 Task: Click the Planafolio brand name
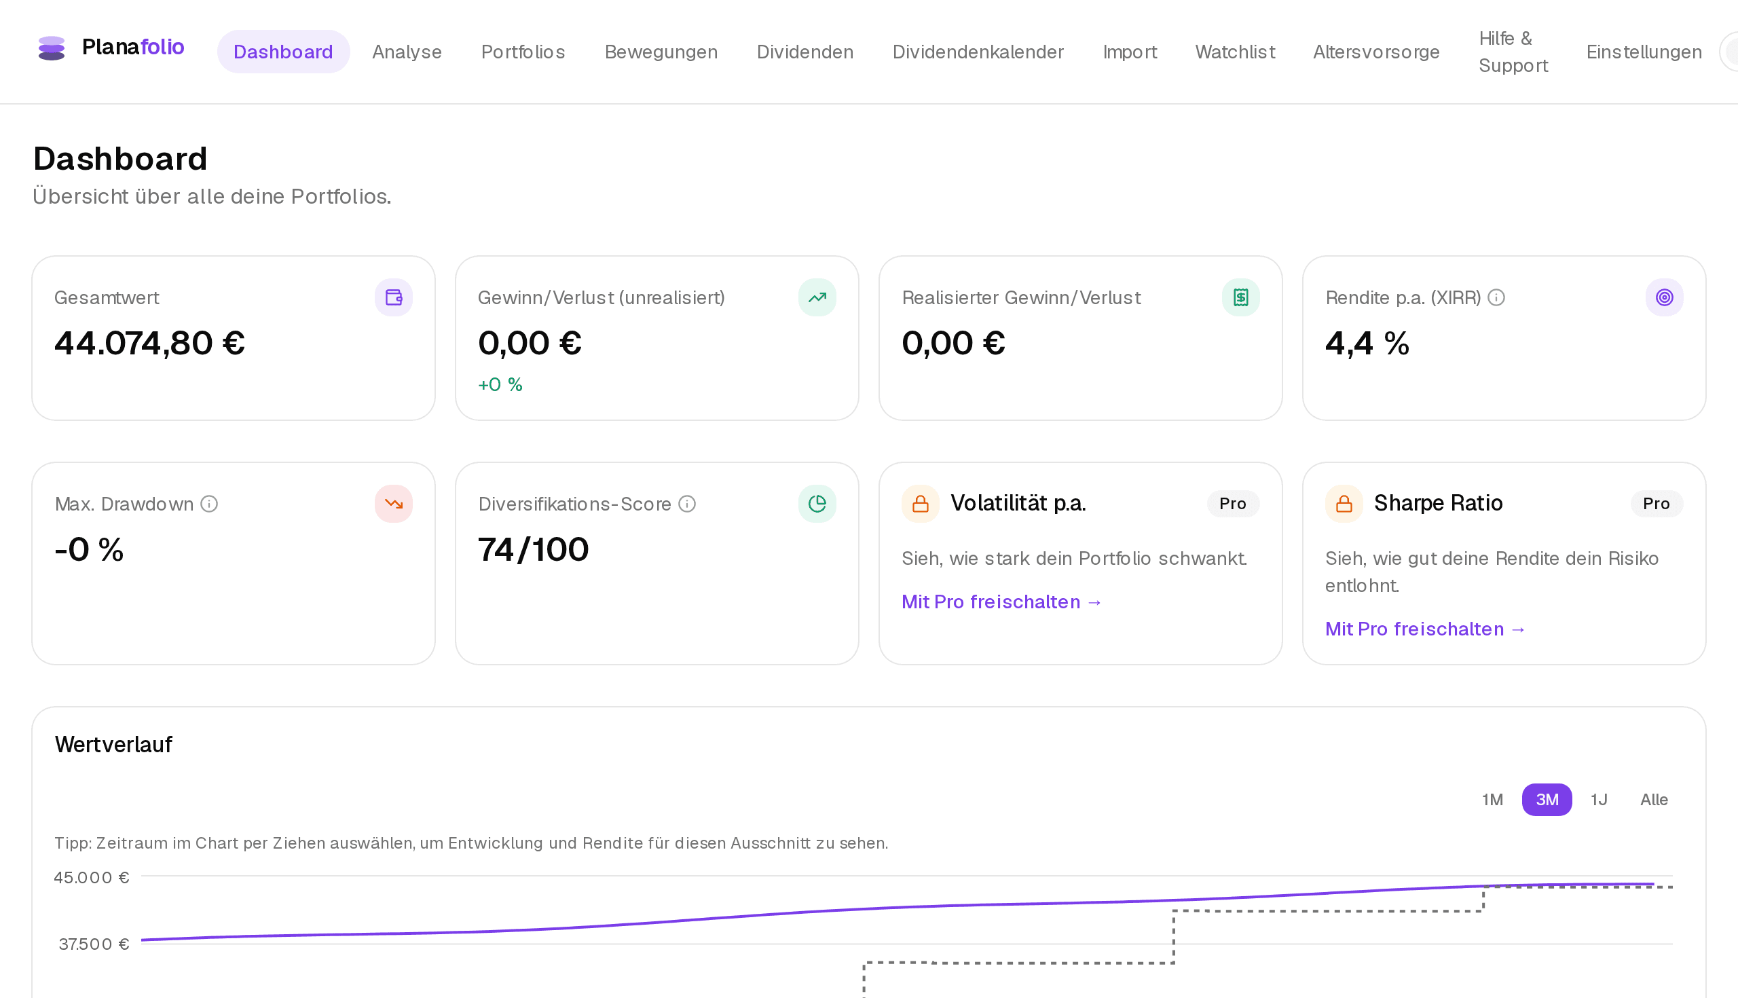click(133, 47)
